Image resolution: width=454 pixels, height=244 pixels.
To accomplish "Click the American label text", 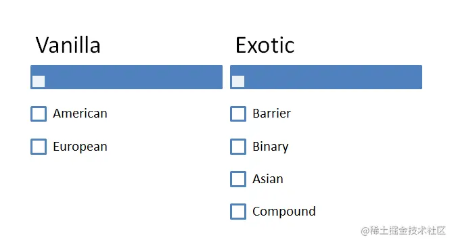I will (81, 114).
